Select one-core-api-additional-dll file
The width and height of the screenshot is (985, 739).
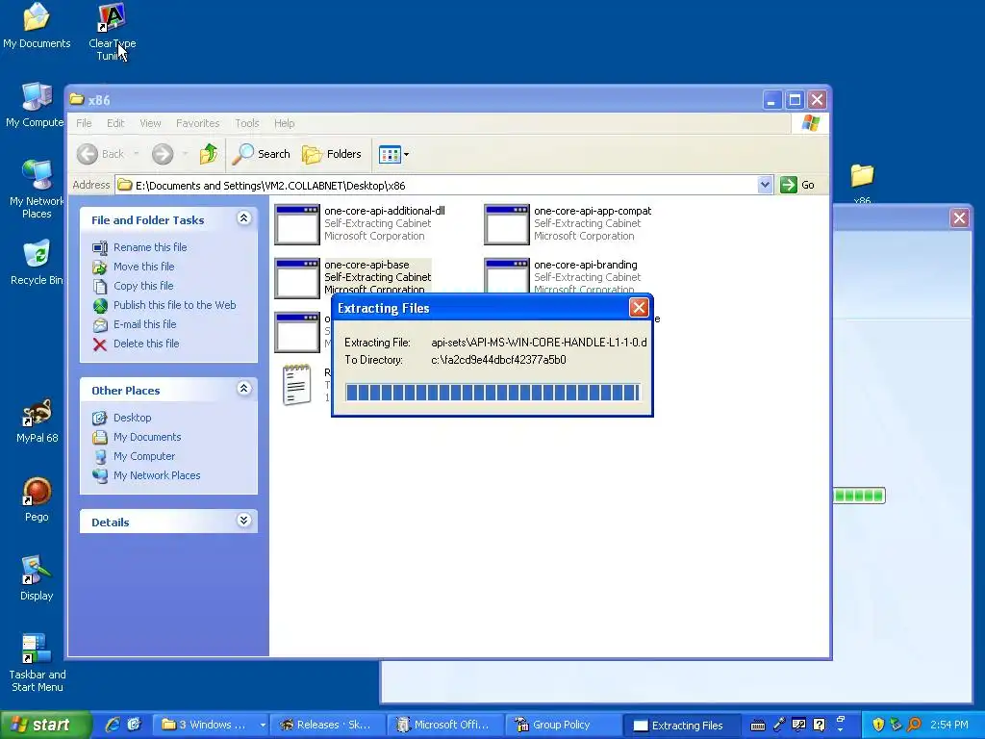pyautogui.click(x=360, y=223)
